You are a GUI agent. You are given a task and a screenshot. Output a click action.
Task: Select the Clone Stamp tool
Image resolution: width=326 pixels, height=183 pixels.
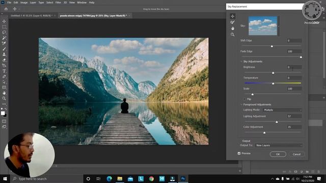pyautogui.click(x=4, y=54)
